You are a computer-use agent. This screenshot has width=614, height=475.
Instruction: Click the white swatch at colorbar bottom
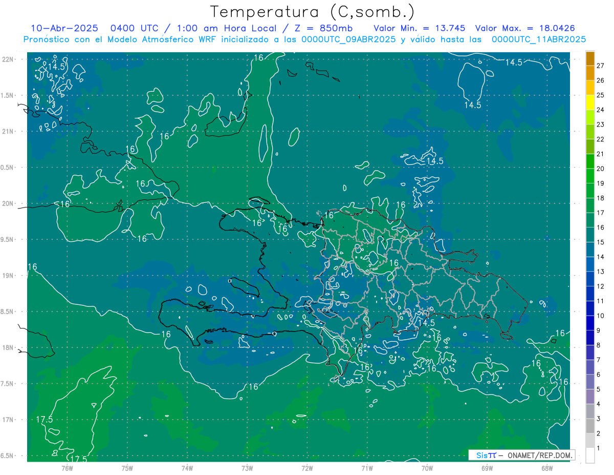pyautogui.click(x=590, y=455)
